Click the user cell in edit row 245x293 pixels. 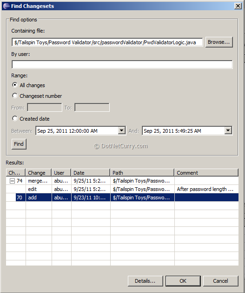point(61,189)
